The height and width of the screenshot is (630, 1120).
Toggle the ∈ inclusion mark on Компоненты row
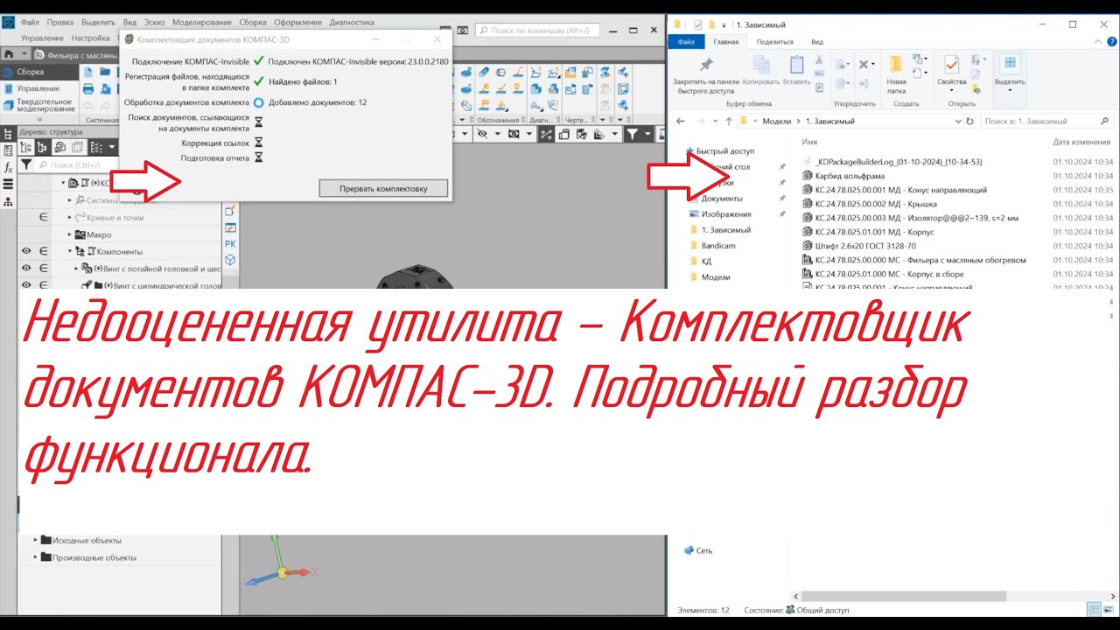44,251
